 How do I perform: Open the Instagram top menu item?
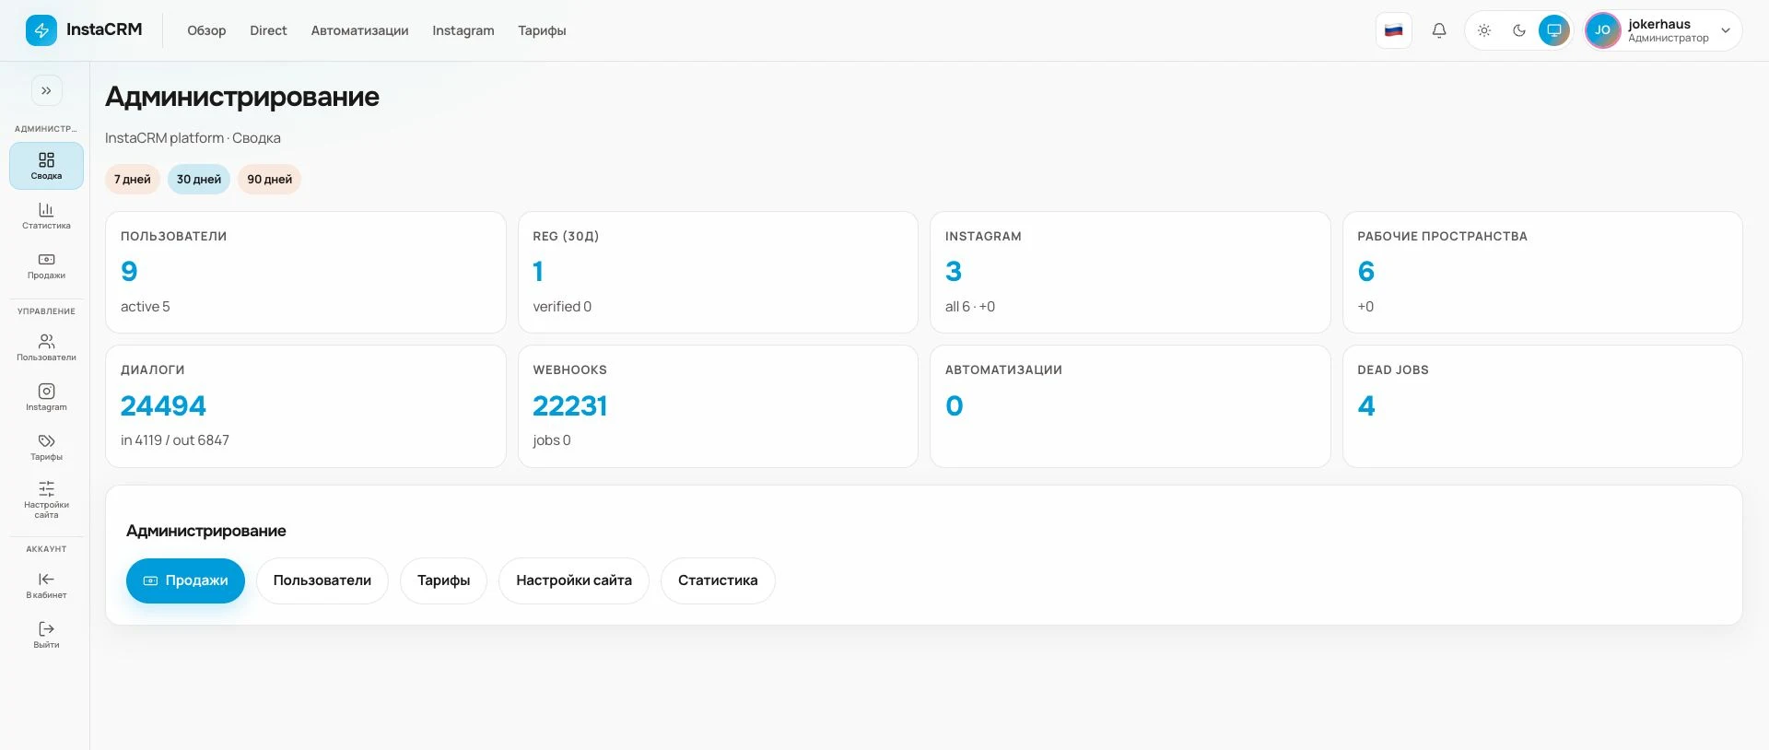[463, 30]
